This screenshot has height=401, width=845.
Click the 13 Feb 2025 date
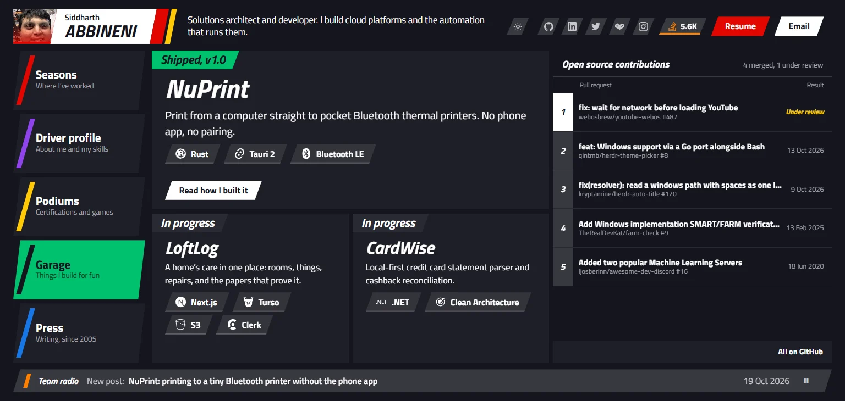point(805,227)
